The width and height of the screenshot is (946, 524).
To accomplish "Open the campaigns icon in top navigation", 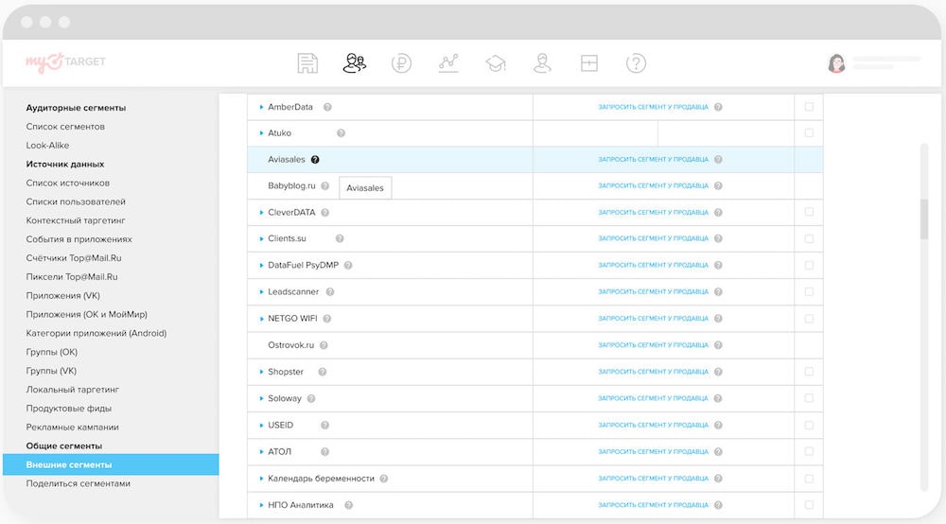I will tap(307, 63).
